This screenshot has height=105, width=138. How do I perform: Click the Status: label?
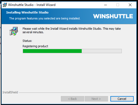click(x=27, y=41)
